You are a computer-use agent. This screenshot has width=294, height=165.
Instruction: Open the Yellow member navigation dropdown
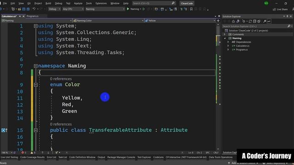(180, 21)
